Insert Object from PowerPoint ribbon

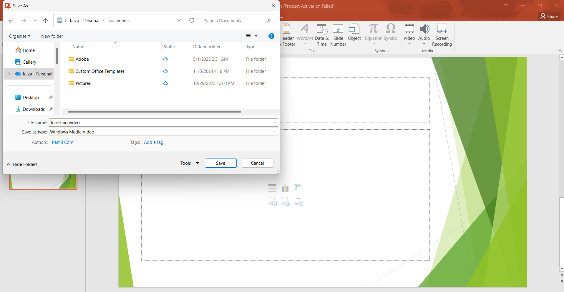click(354, 32)
